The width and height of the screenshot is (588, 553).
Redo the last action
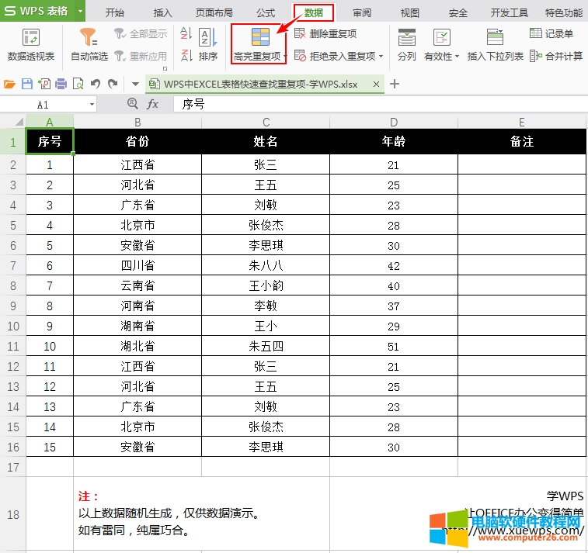(113, 84)
